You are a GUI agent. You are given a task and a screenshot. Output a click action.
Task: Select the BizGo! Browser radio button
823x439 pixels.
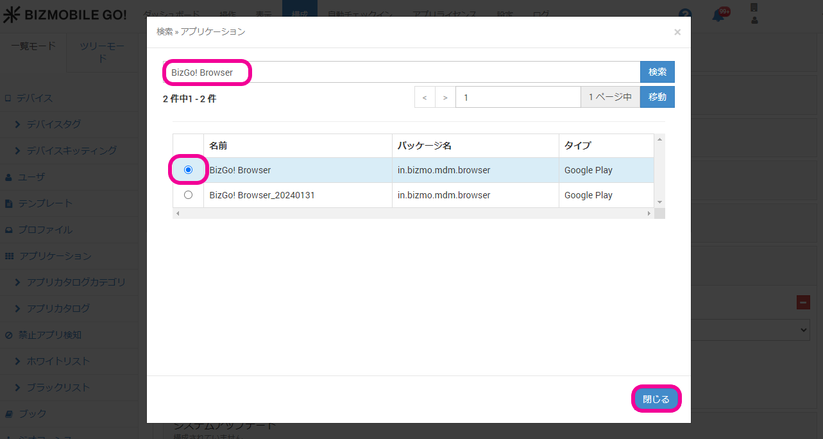pos(188,170)
